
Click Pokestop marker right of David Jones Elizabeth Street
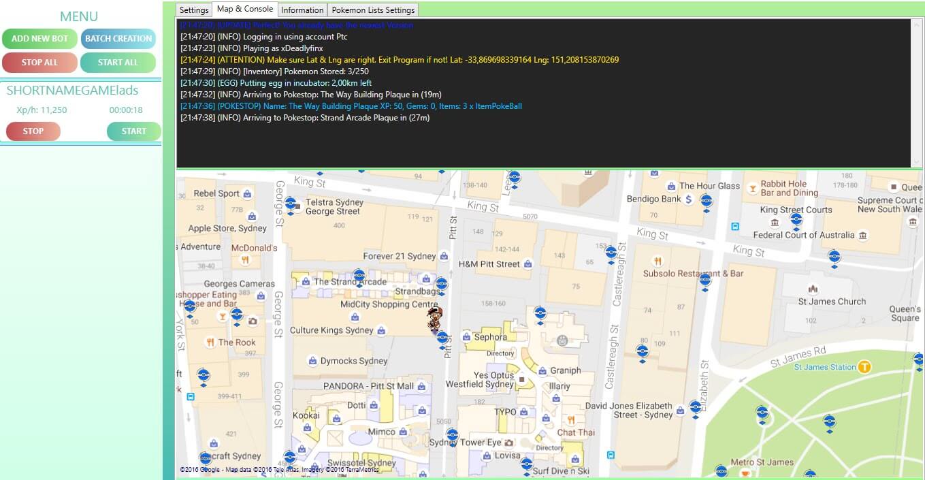pos(695,408)
